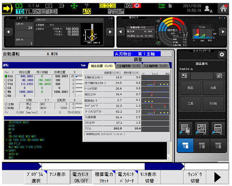The height and width of the screenshot is (186, 232).
Task: Open help with the question mark icon
Action: (87, 6)
